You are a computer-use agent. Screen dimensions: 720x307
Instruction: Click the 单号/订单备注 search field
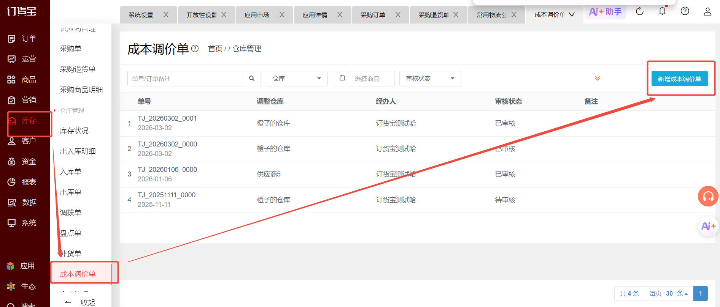[x=185, y=79]
